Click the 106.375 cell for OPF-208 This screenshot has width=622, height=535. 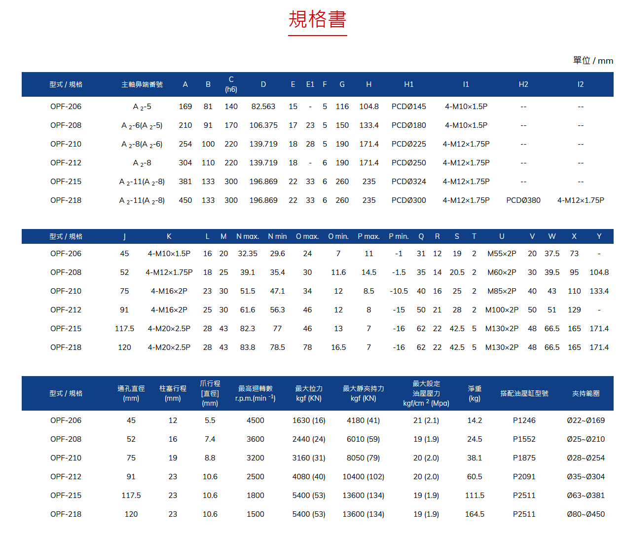pyautogui.click(x=263, y=125)
